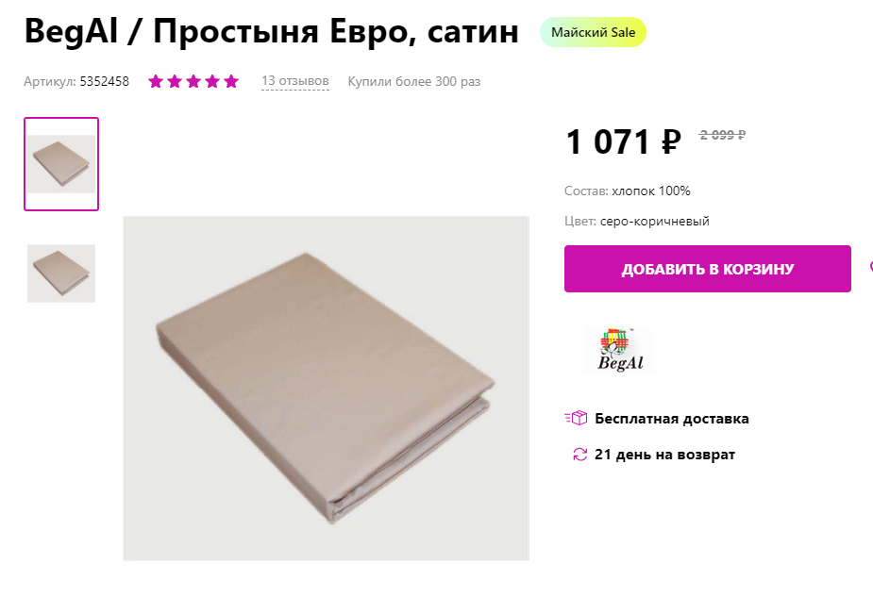Click the 21-day return refresh icon
Screen dimensions: 873x597
coord(579,454)
